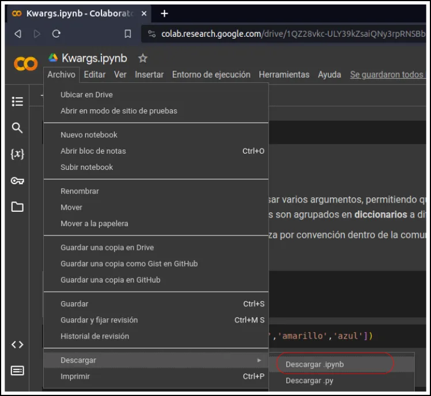Open a new browser tab with plus
Image resolution: width=431 pixels, height=396 pixels.
click(164, 13)
